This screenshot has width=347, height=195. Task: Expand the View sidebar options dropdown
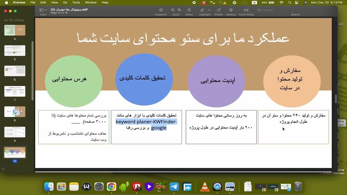click(46, 10)
